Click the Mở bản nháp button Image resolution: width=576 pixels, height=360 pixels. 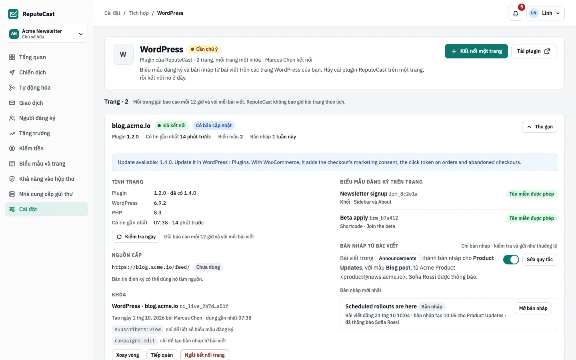click(533, 308)
